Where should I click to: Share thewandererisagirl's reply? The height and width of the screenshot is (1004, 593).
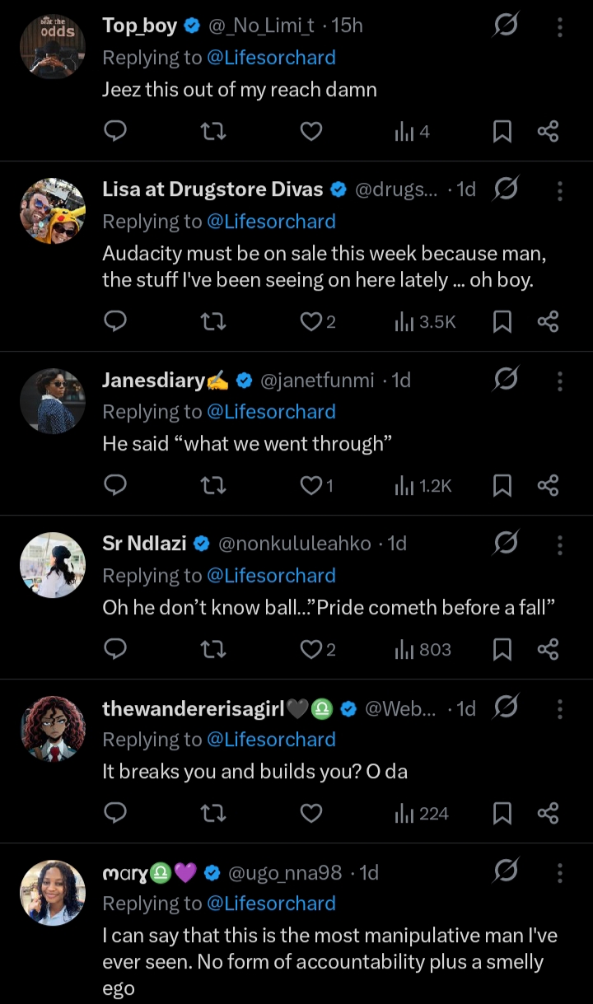click(x=548, y=814)
